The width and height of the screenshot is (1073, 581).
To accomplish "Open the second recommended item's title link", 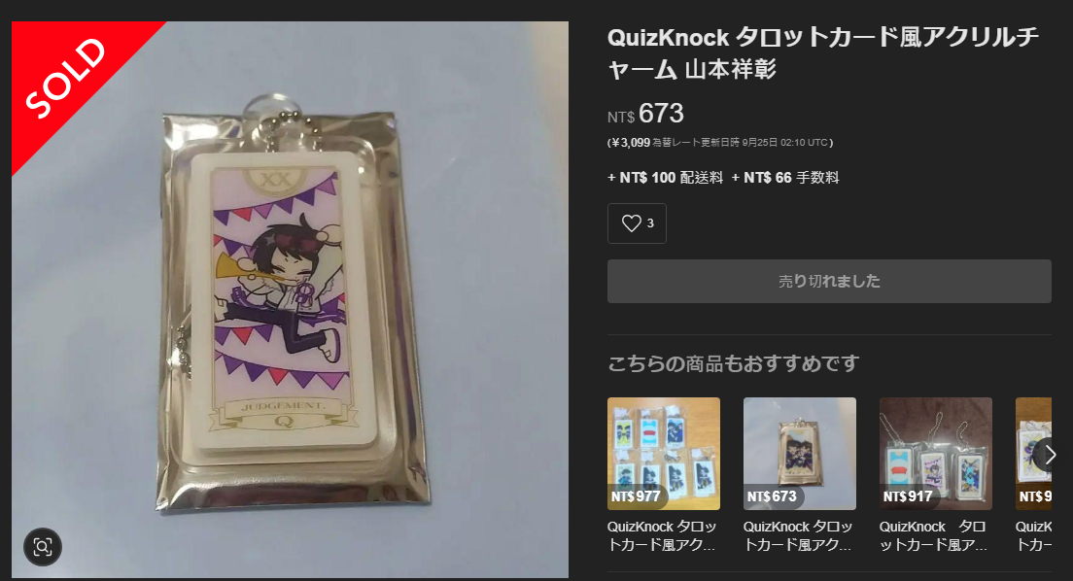I will pos(798,536).
